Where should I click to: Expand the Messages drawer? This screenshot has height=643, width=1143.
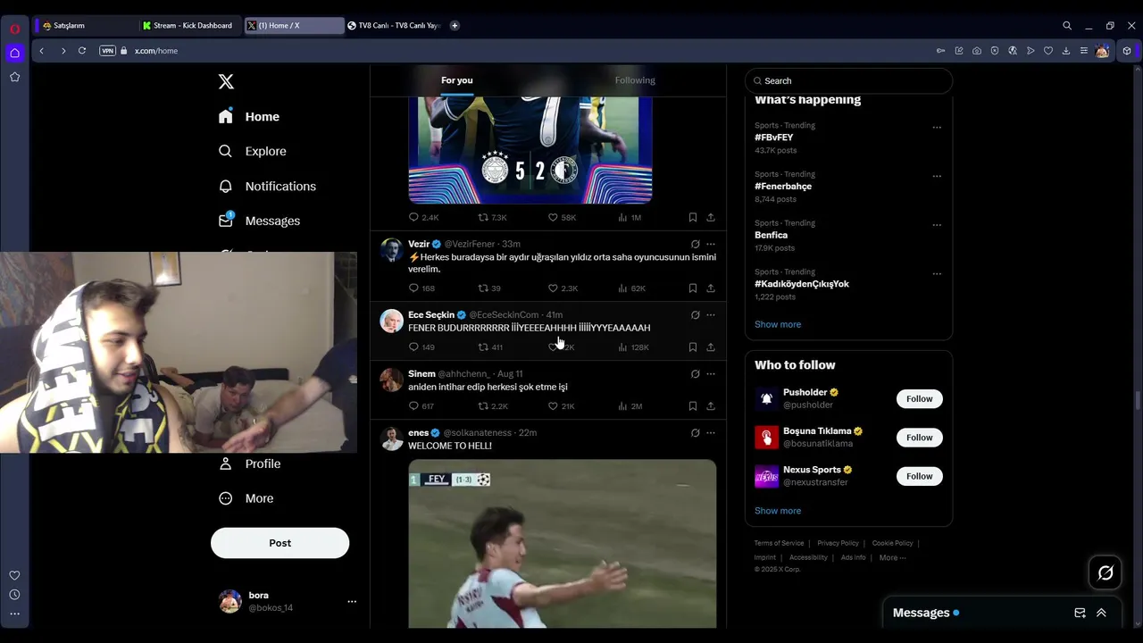(x=1101, y=613)
